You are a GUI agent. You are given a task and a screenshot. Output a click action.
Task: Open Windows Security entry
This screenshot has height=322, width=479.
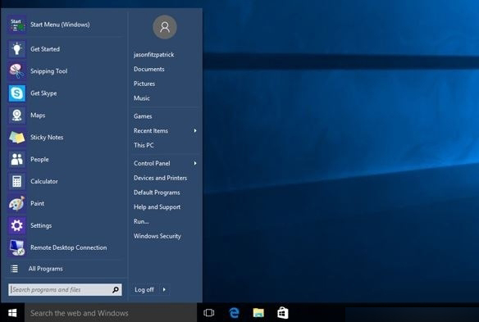(157, 236)
